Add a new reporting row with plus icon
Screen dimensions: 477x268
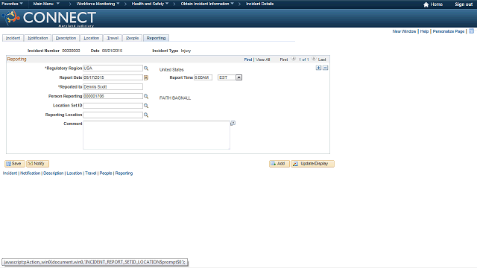click(318, 68)
